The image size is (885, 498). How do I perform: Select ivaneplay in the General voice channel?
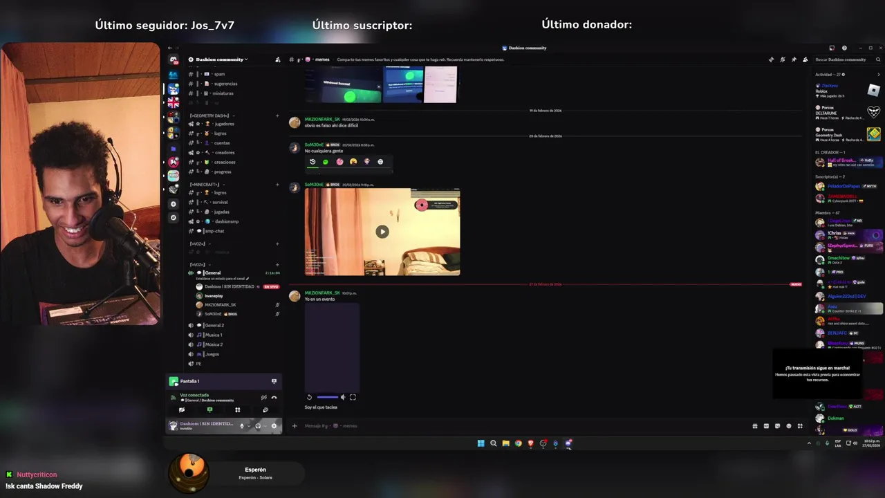tap(214, 296)
